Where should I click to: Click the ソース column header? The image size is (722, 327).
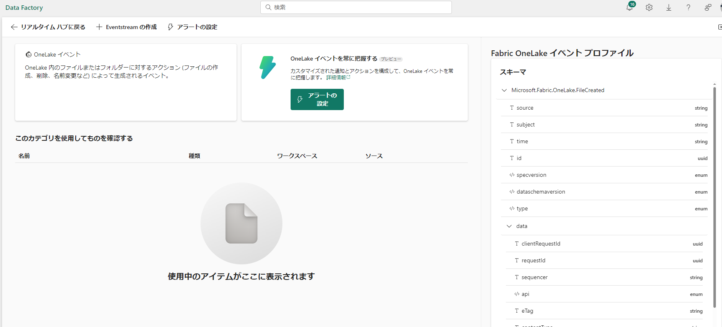click(x=374, y=156)
